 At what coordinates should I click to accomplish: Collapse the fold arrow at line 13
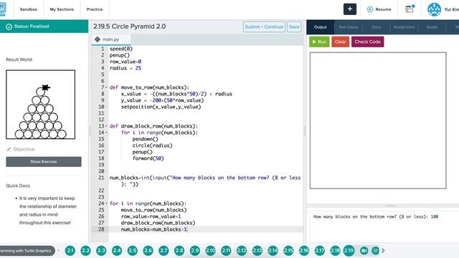pos(106,126)
